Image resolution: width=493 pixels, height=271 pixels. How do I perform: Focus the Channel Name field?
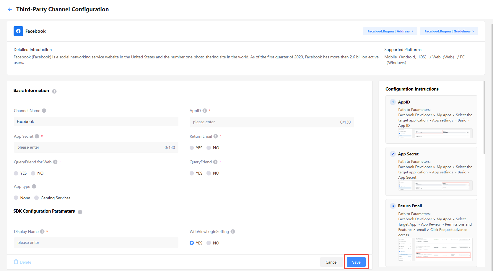point(96,121)
